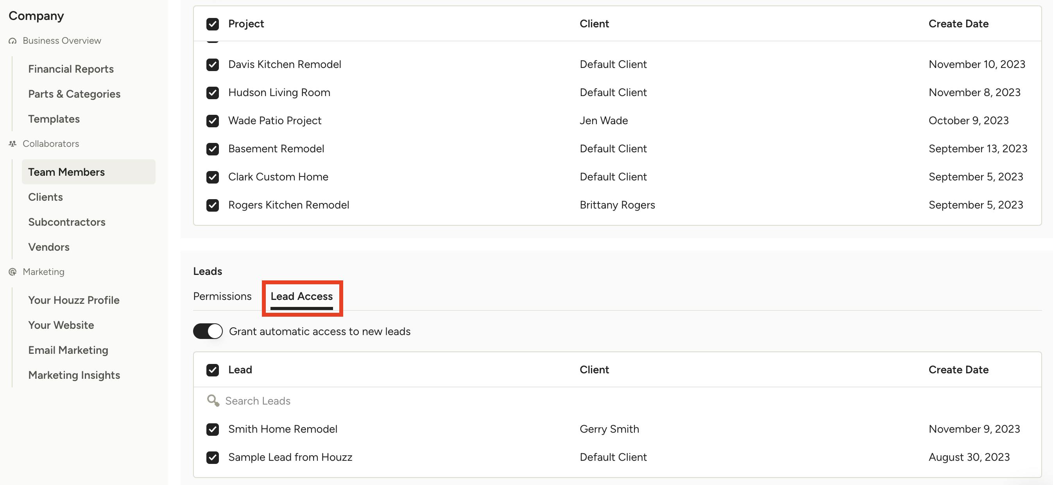Click the Marketing section label

pos(43,272)
